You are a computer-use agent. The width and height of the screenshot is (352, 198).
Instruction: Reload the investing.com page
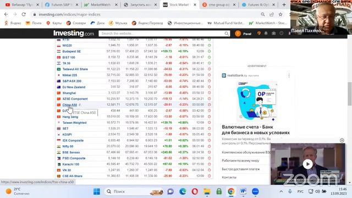point(24,14)
